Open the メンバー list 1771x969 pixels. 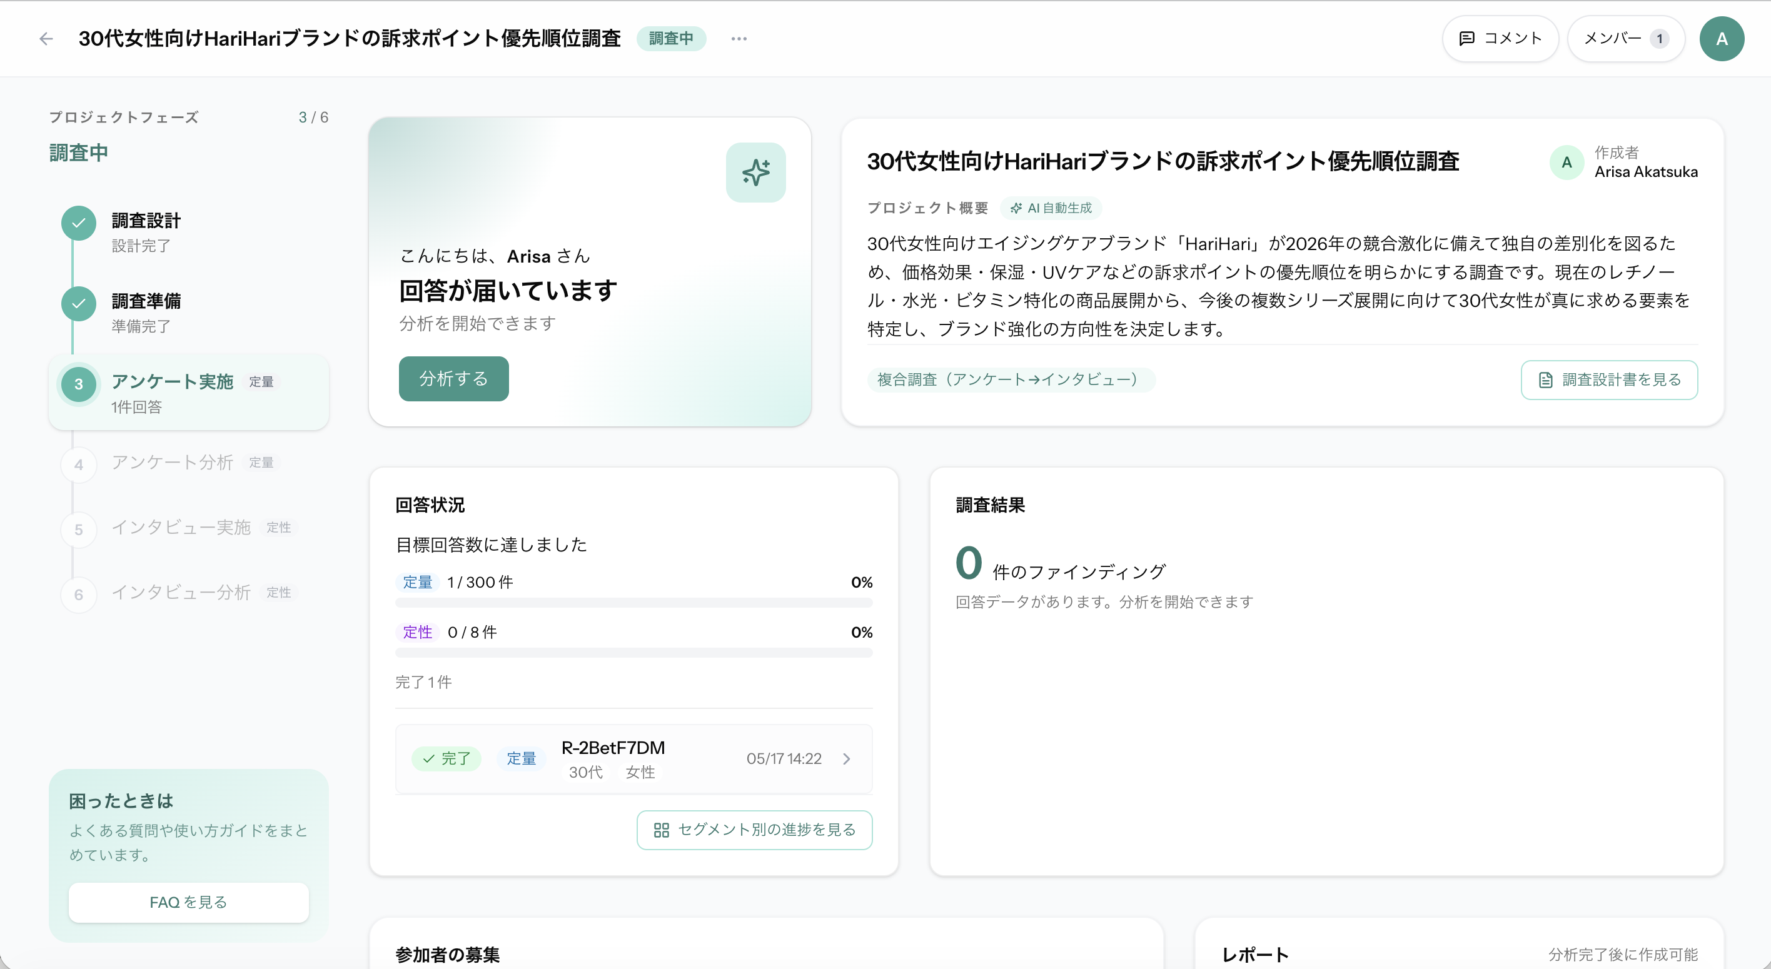(x=1626, y=39)
